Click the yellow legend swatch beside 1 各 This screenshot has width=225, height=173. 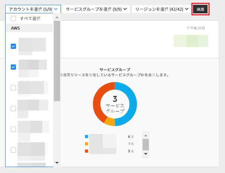pos(87,144)
